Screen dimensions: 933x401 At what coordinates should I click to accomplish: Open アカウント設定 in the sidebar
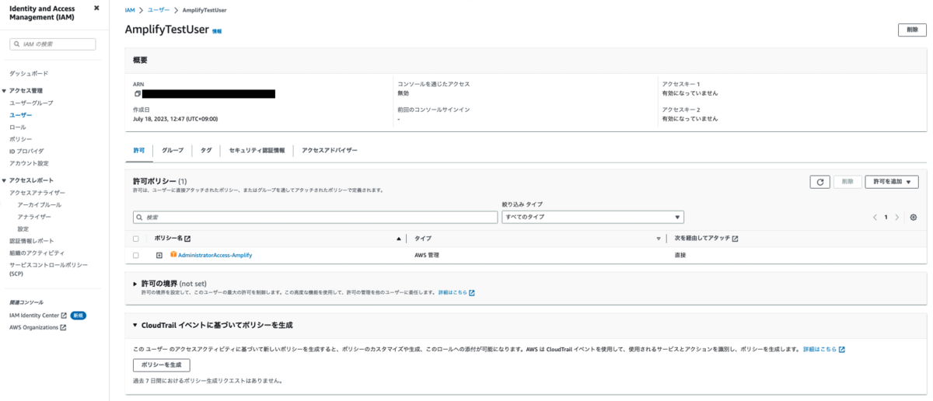[29, 163]
